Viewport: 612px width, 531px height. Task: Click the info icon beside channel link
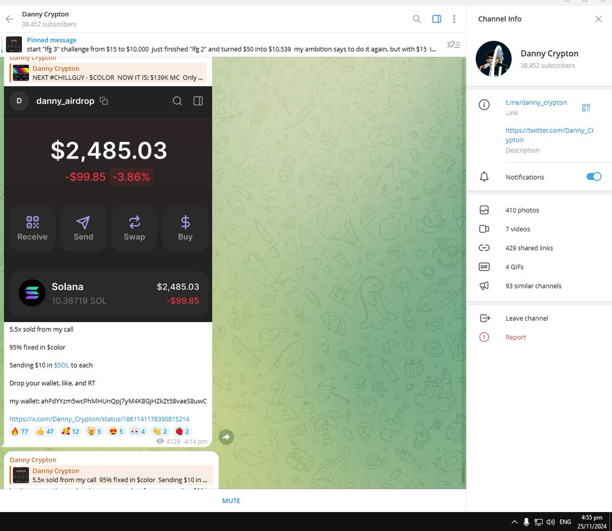pyautogui.click(x=484, y=104)
